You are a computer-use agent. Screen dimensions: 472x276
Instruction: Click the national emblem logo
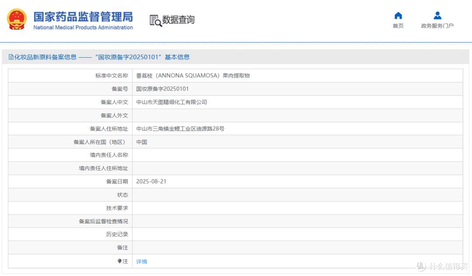tap(17, 19)
